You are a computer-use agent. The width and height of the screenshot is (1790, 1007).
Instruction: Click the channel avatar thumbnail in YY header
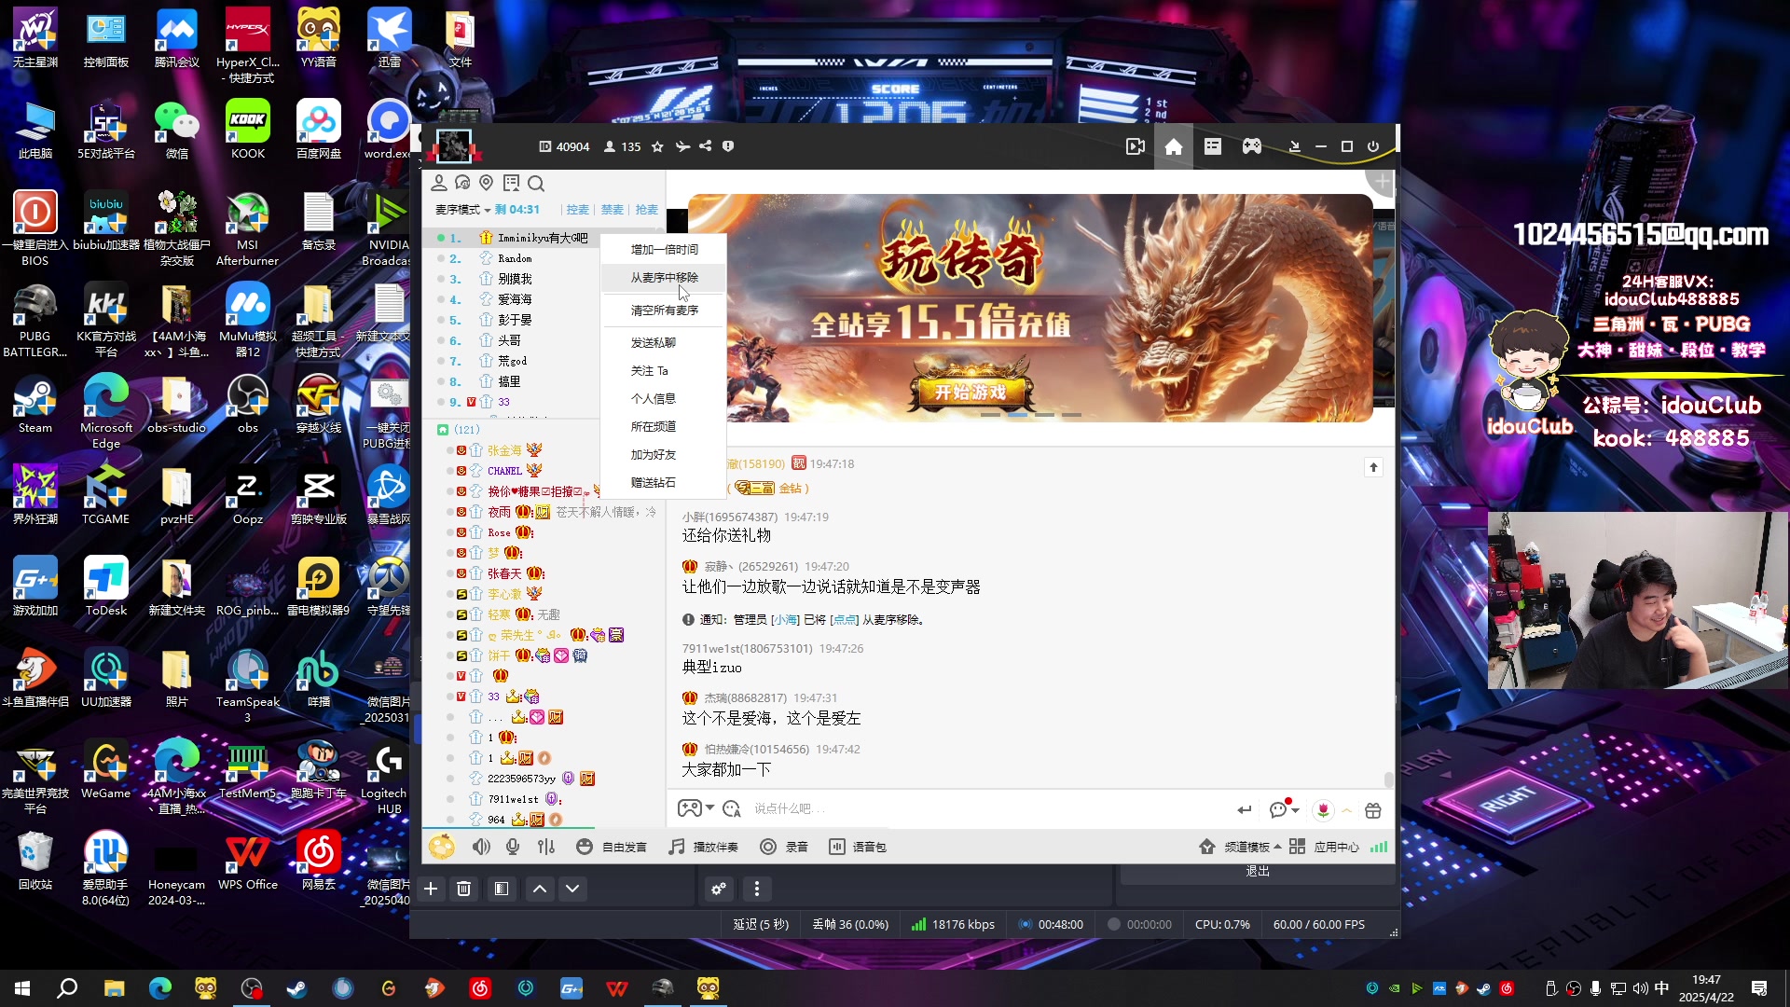(454, 146)
